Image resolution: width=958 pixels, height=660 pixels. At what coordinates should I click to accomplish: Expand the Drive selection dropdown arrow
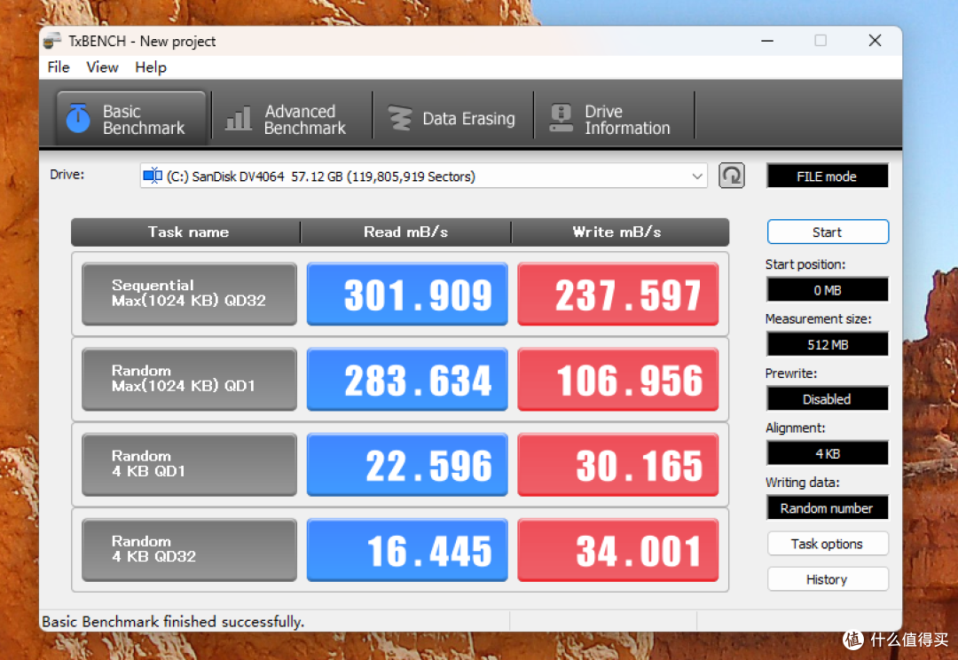(697, 177)
